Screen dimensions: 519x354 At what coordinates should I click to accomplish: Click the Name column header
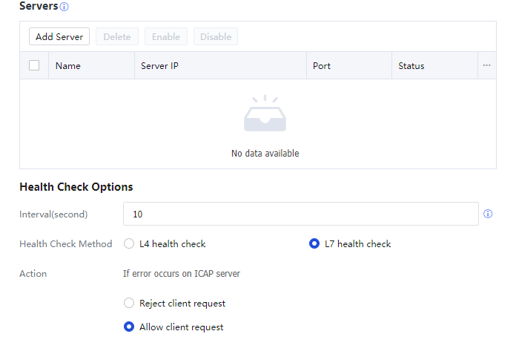pos(68,66)
